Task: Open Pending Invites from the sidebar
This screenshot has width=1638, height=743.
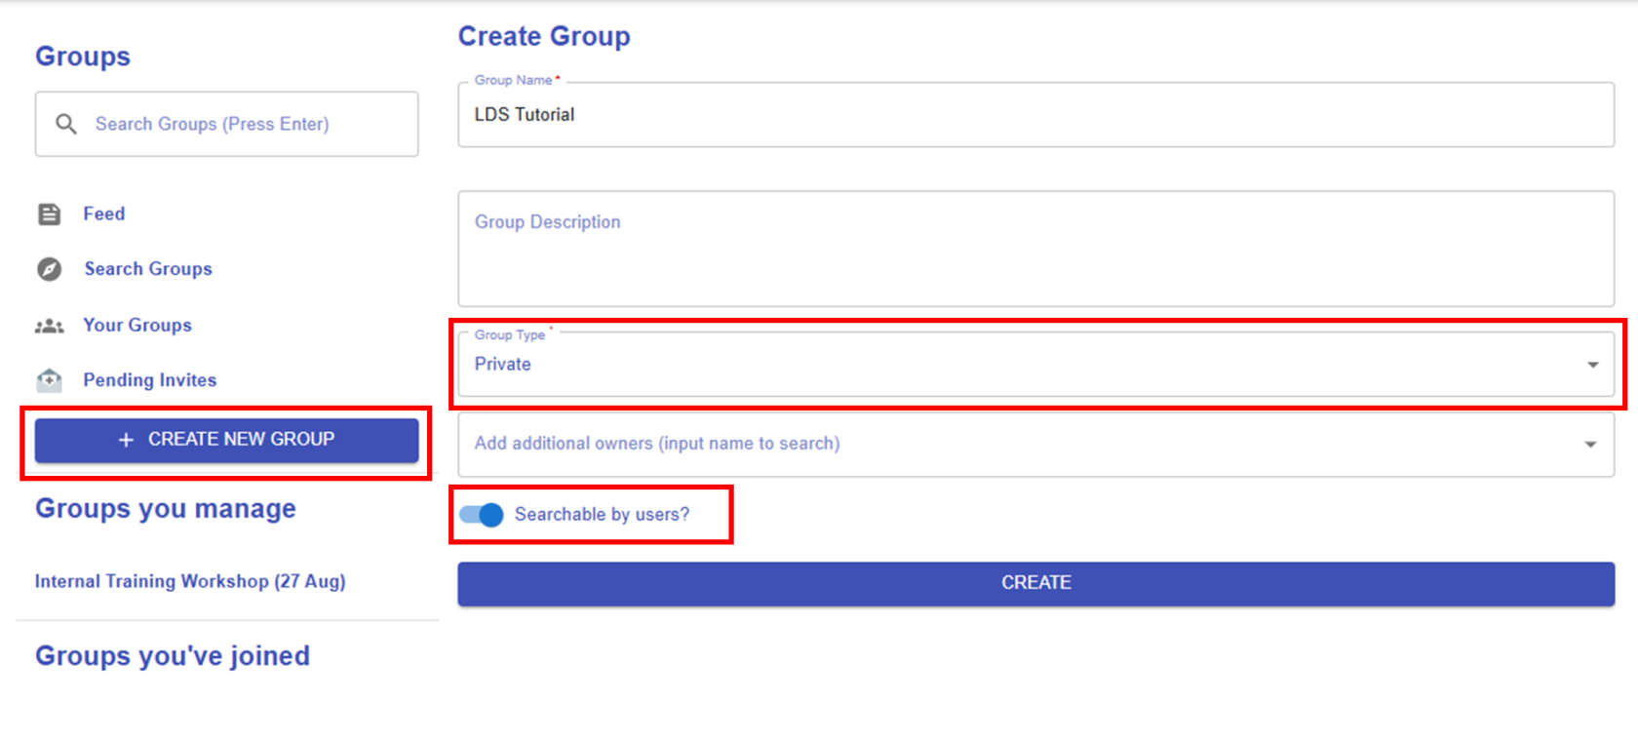Action: (150, 380)
